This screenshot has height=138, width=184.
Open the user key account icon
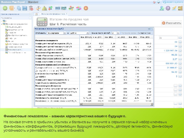162,8
